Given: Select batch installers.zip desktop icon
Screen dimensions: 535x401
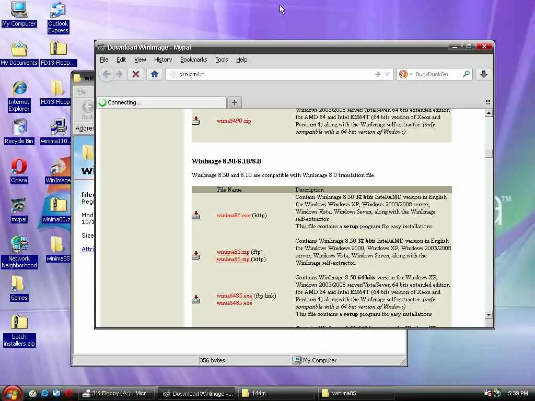Looking at the screenshot, I should [19, 331].
